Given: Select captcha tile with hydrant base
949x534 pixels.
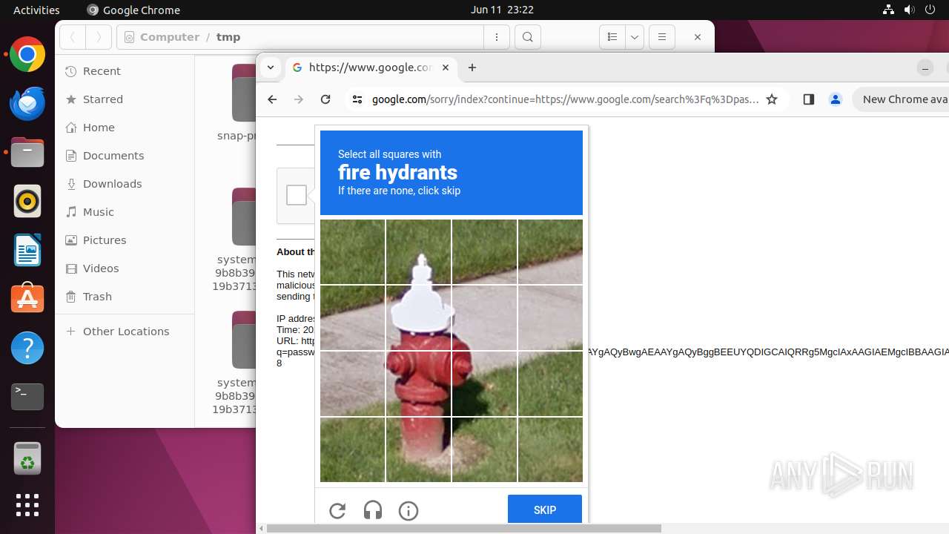Looking at the screenshot, I should tap(418, 449).
